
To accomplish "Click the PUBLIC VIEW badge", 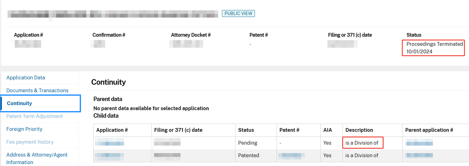I will point(238,13).
